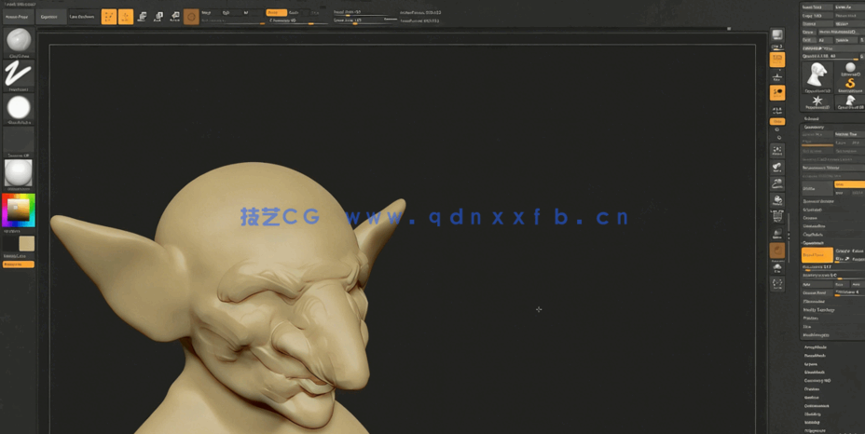Expand the ShadowBox section
The width and height of the screenshot is (865, 434).
pyautogui.click(x=815, y=226)
